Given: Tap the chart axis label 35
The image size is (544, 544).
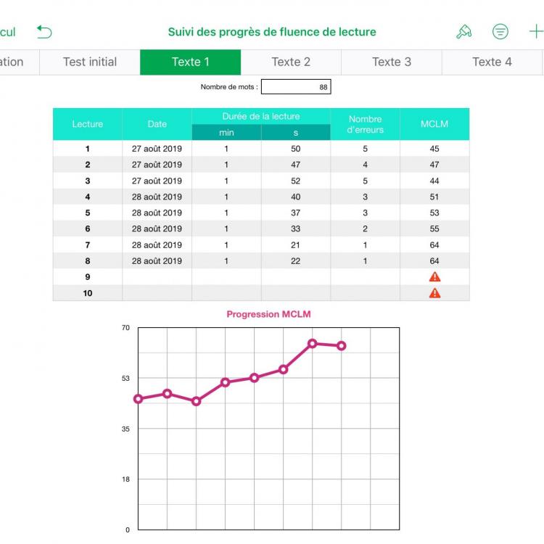Looking at the screenshot, I should (125, 429).
